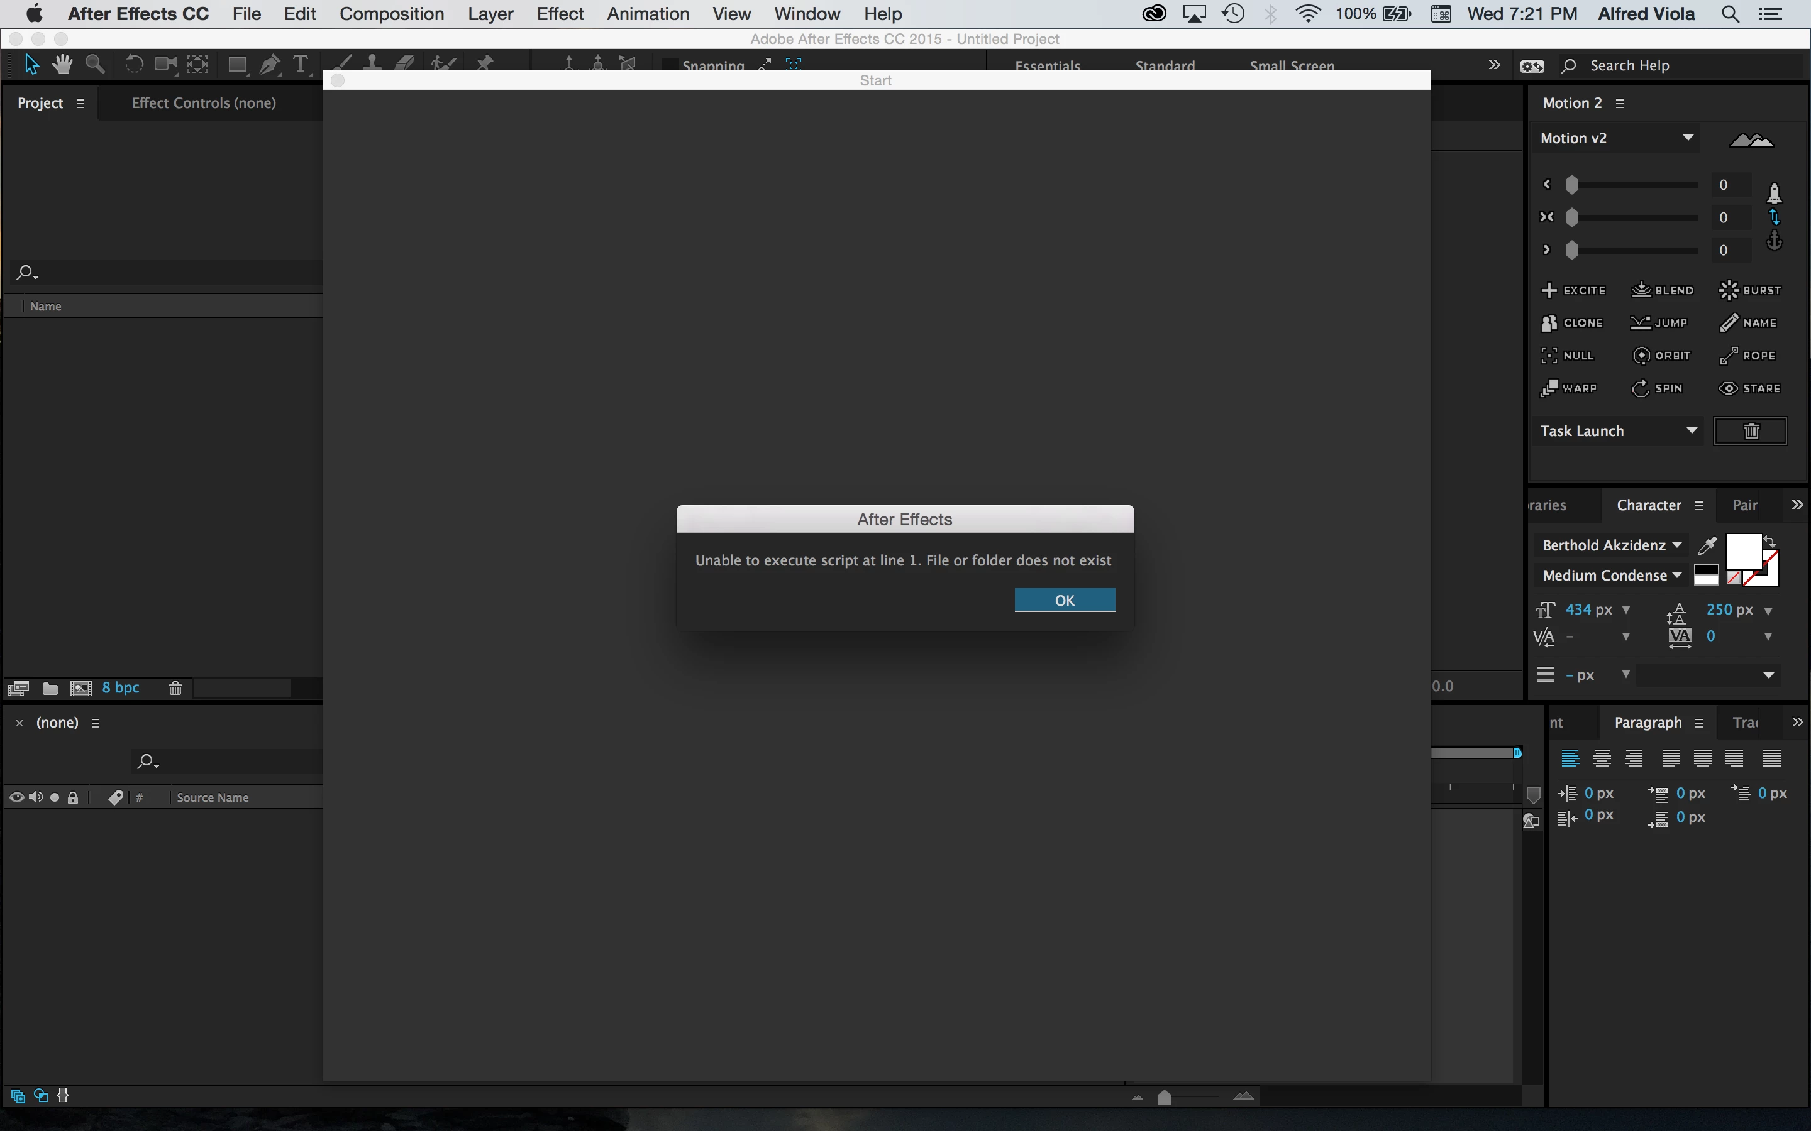
Task: Click OK in the error dialog
Action: 1064,600
